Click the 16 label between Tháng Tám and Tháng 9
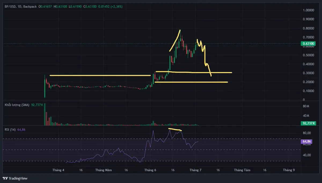 [265, 170]
